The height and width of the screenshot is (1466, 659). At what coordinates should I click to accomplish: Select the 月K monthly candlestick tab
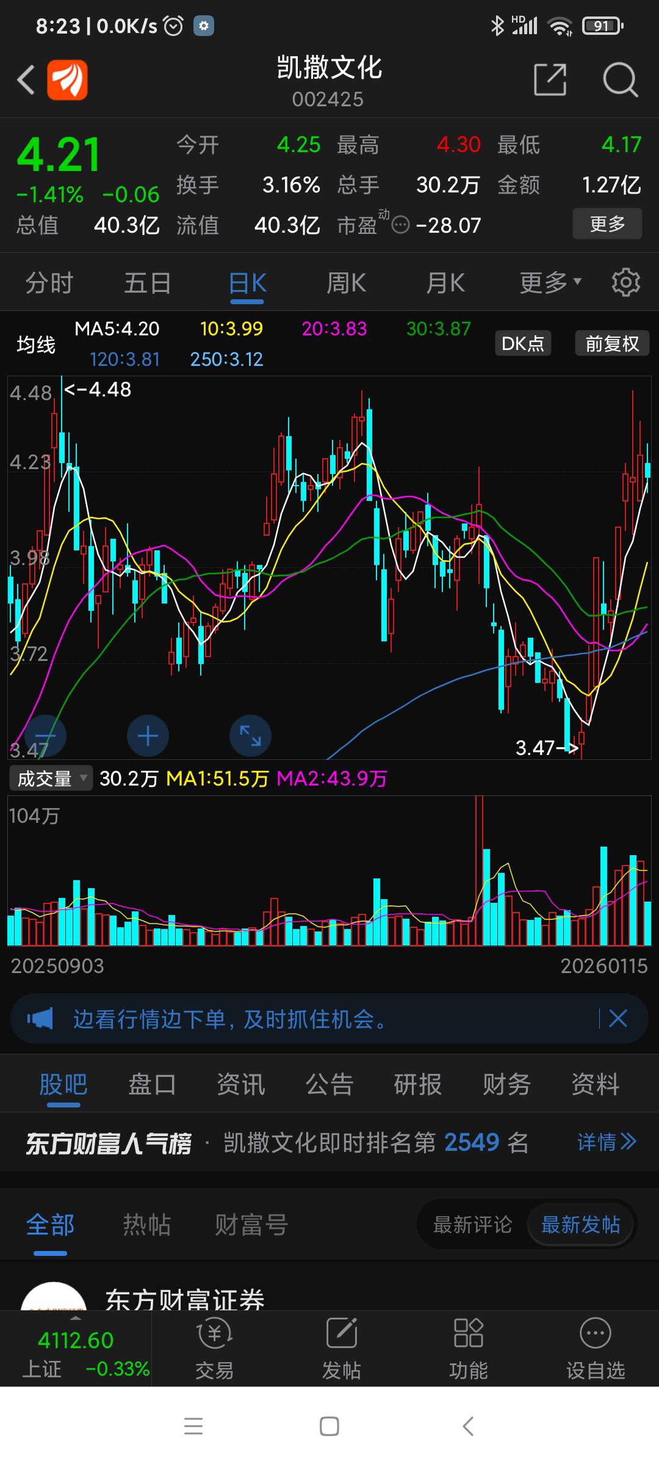click(445, 283)
